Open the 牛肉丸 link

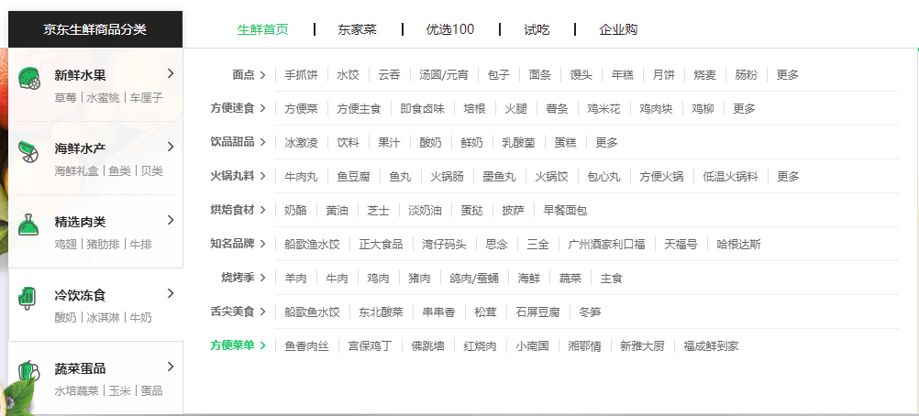pos(301,177)
